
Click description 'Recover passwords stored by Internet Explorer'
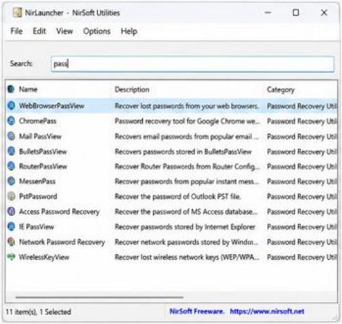tap(185, 227)
